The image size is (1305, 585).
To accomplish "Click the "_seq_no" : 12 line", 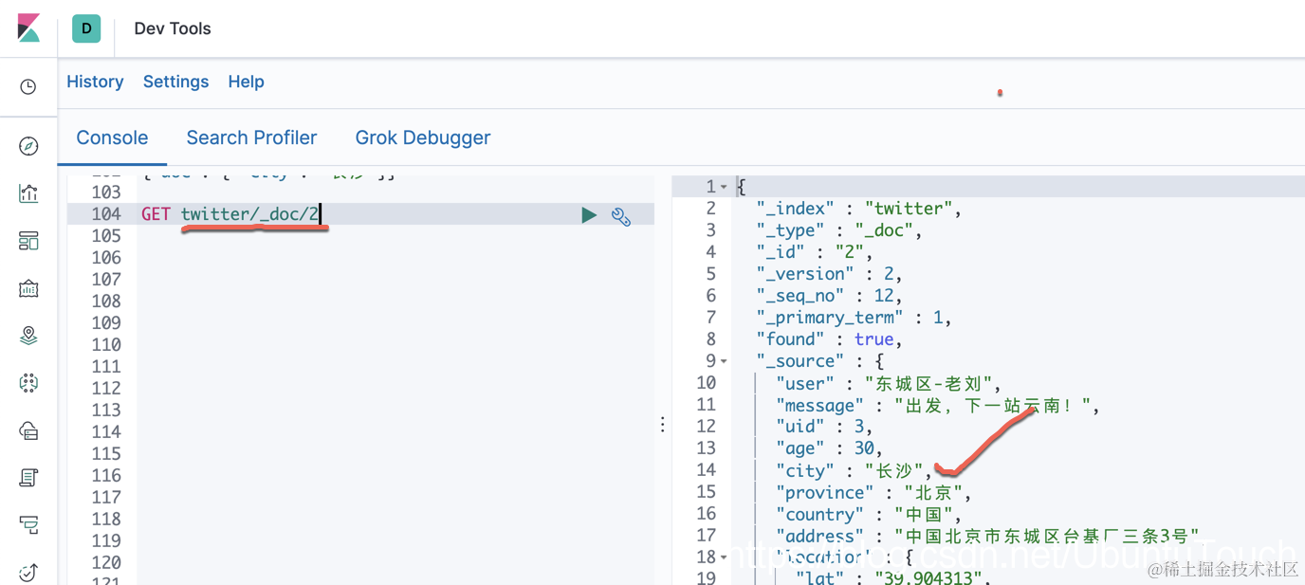I will point(829,296).
